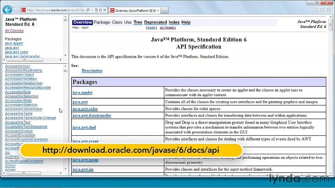Open the Description link under See
This screenshot has width=335, height=188.
[x=92, y=70]
